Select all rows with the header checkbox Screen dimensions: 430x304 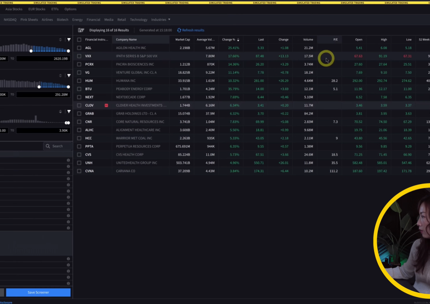(x=80, y=39)
